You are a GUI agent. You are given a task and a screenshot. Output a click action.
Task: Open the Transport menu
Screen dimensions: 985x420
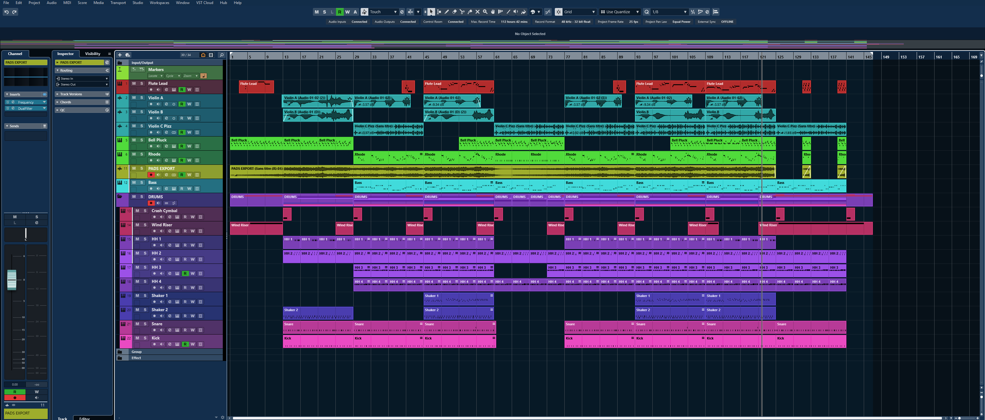point(118,3)
